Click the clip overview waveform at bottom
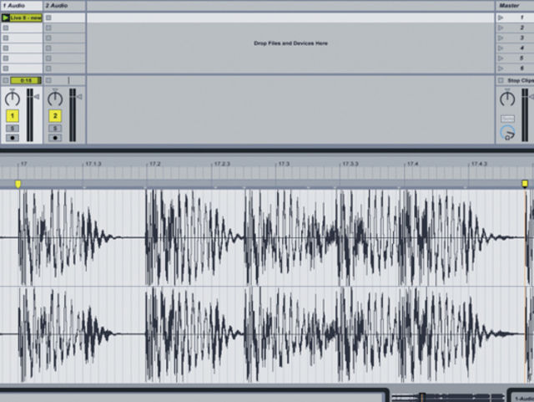Image resolution: width=534 pixels, height=402 pixels. coord(448,397)
